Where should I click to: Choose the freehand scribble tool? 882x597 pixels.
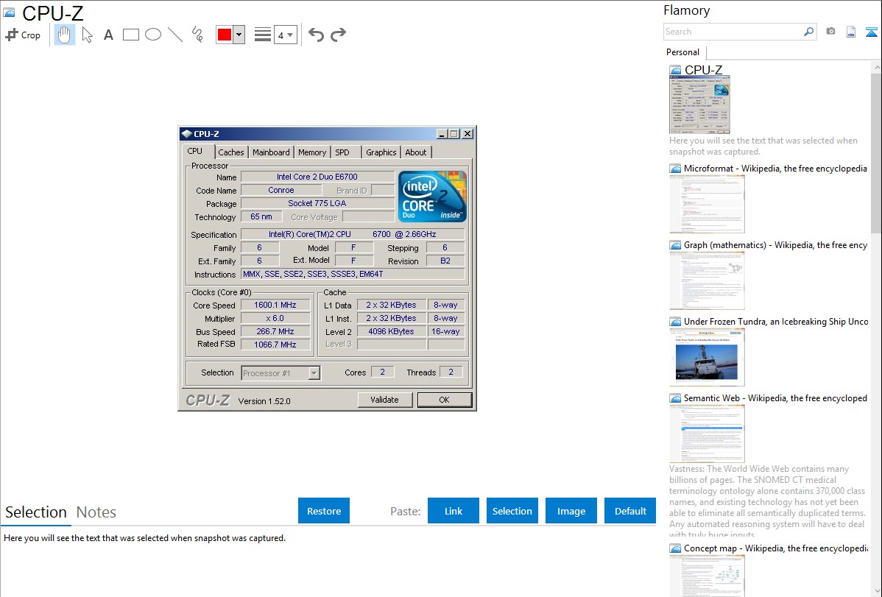[x=197, y=35]
